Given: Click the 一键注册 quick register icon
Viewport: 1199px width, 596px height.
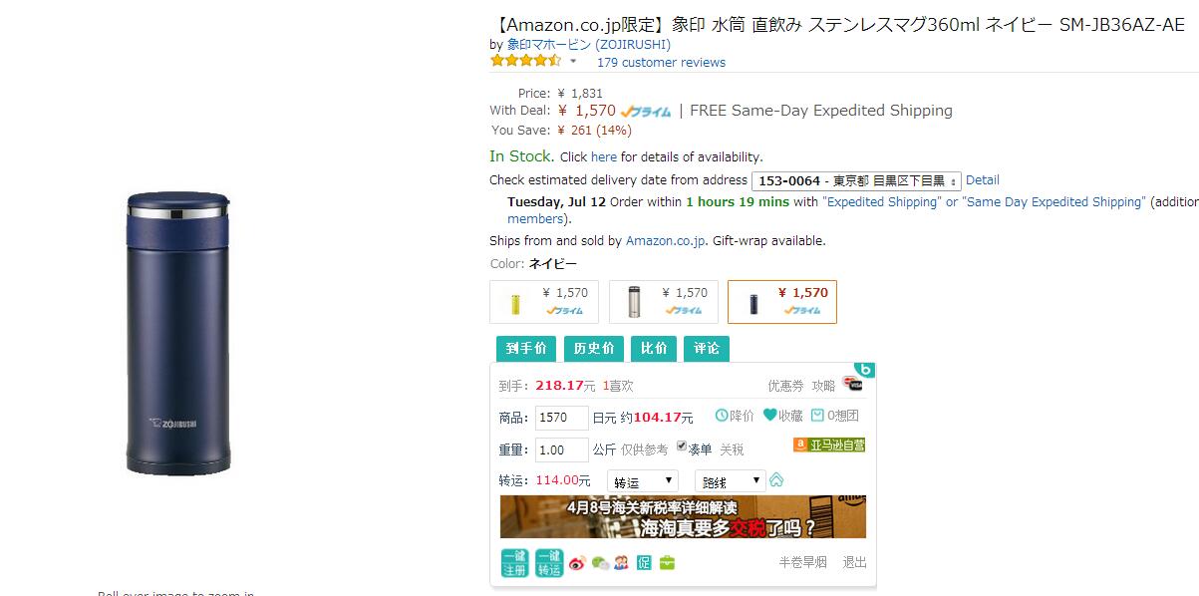Looking at the screenshot, I should tap(514, 563).
